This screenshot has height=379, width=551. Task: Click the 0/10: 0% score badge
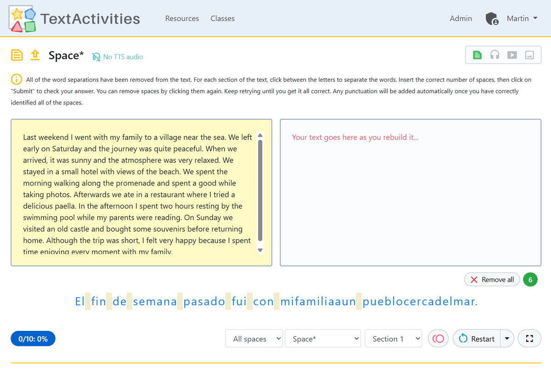[x=33, y=339]
